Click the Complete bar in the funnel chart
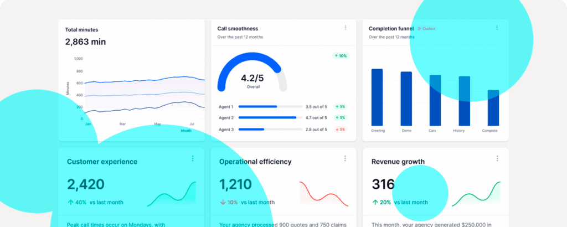Viewport: 567px width, 227px height. 493,107
